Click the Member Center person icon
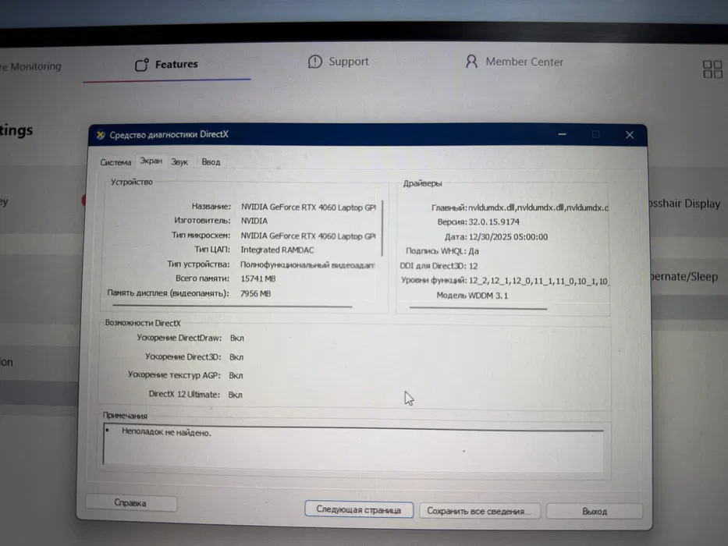 pos(471,61)
